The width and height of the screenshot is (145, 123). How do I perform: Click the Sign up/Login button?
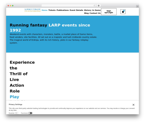[109, 12]
